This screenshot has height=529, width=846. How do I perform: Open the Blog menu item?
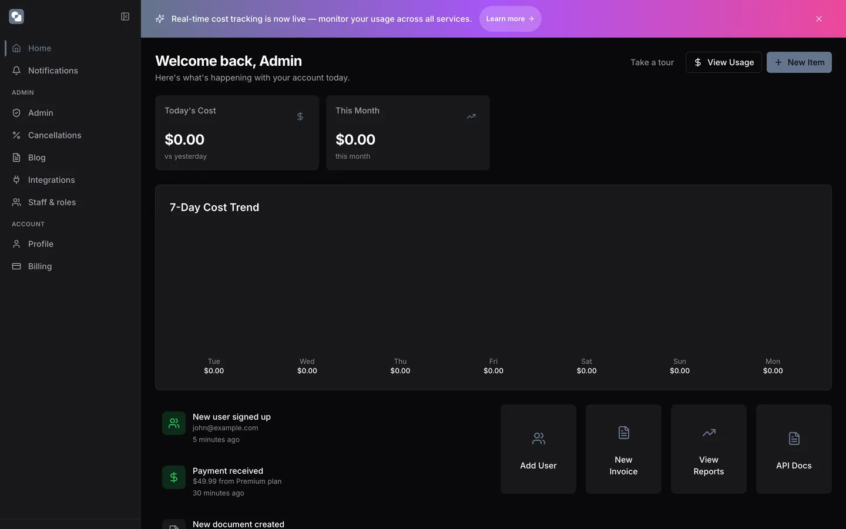(70, 158)
